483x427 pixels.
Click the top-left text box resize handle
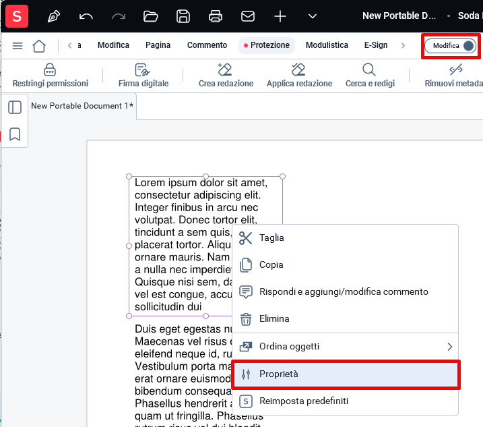pos(129,177)
